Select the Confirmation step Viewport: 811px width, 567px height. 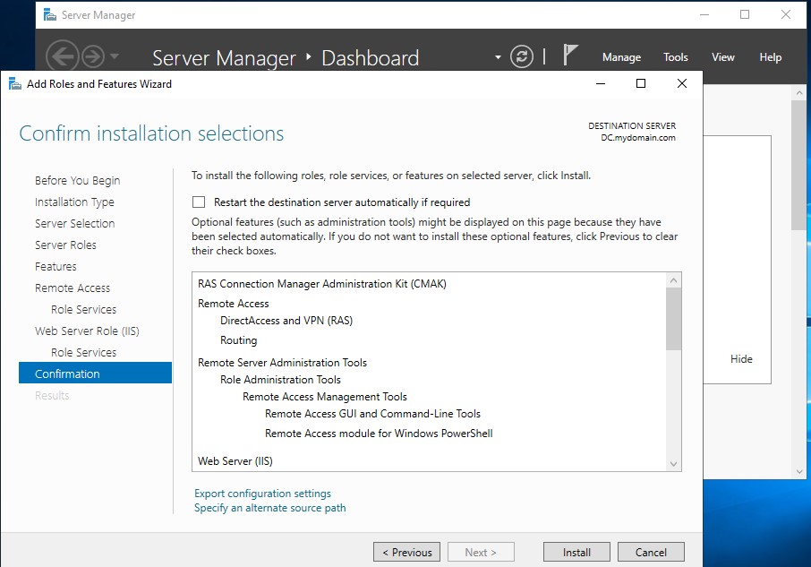pyautogui.click(x=95, y=373)
